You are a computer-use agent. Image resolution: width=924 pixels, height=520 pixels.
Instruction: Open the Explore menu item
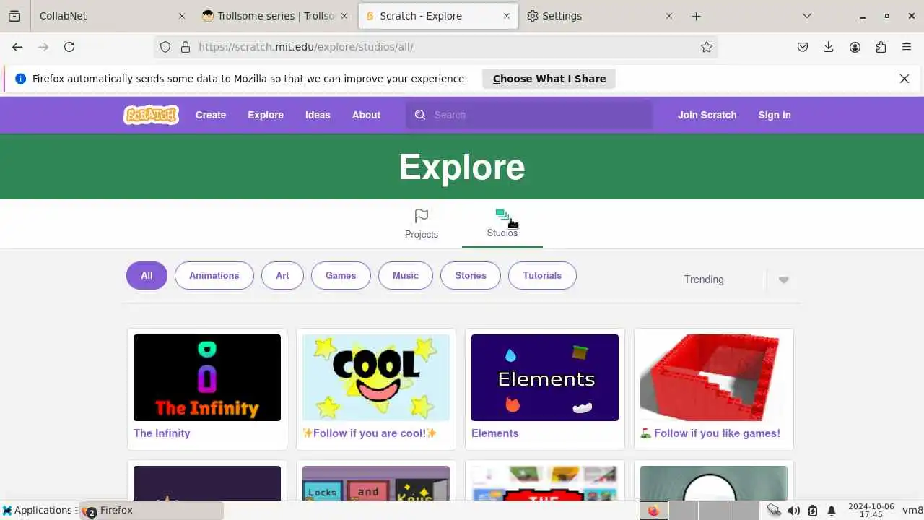coord(266,115)
